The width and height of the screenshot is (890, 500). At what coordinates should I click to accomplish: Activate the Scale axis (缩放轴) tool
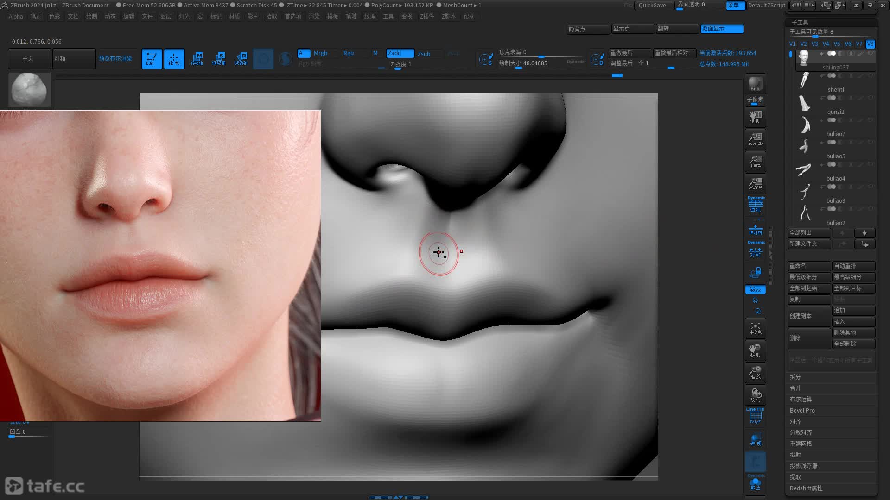[x=219, y=59]
